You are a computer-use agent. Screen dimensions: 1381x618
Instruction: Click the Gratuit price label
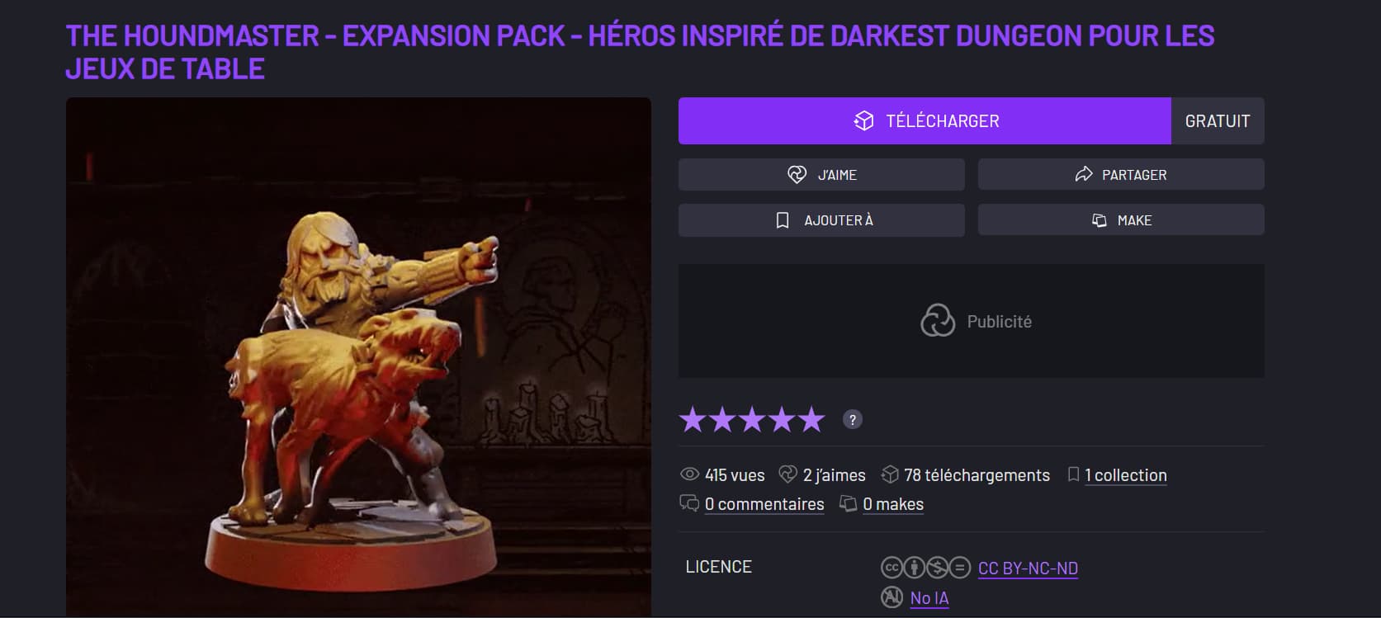(1218, 120)
